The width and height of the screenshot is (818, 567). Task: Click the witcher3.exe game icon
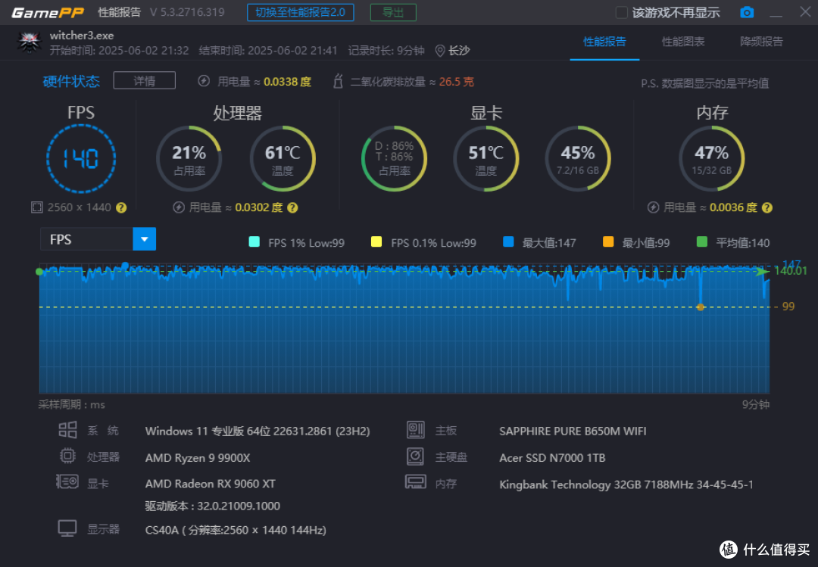pyautogui.click(x=30, y=43)
